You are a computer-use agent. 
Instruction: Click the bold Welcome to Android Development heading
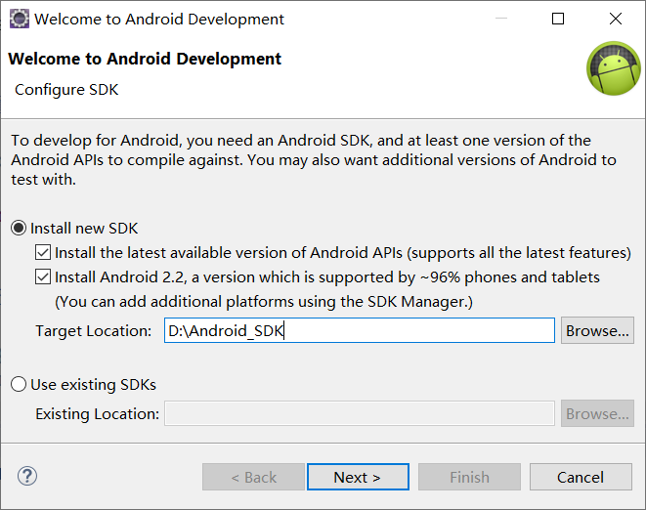pos(145,59)
